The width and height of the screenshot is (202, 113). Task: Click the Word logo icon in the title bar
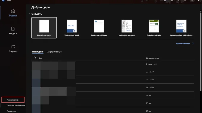tap(3, 1)
